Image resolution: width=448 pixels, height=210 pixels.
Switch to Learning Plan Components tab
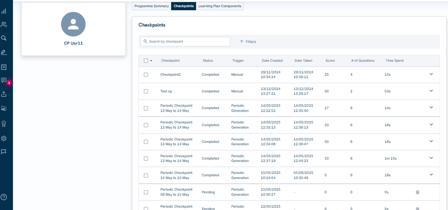(x=220, y=6)
